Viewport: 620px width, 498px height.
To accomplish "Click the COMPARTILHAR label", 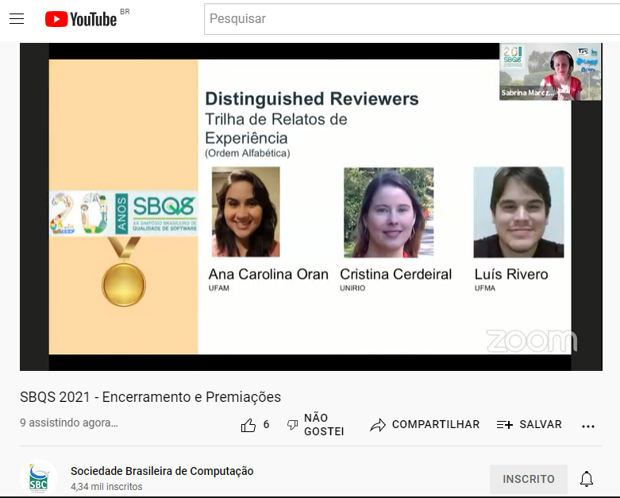I will pos(436,425).
